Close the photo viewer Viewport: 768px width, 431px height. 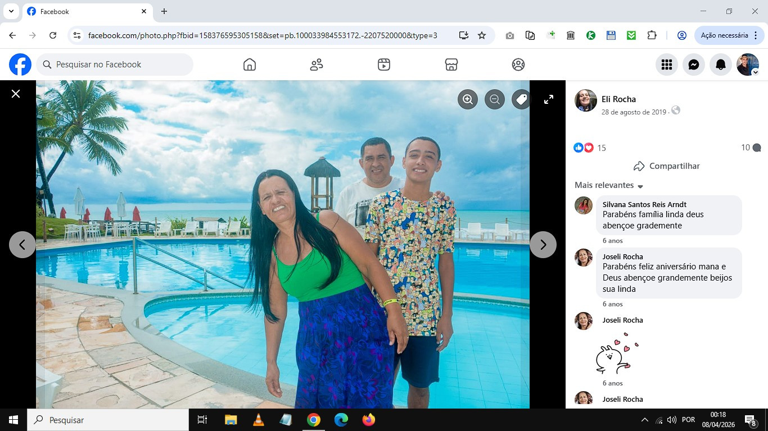pos(16,94)
